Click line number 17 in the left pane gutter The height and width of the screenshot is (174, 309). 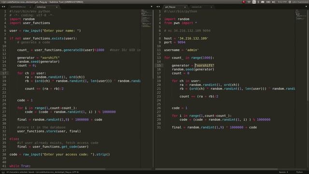[4, 73]
